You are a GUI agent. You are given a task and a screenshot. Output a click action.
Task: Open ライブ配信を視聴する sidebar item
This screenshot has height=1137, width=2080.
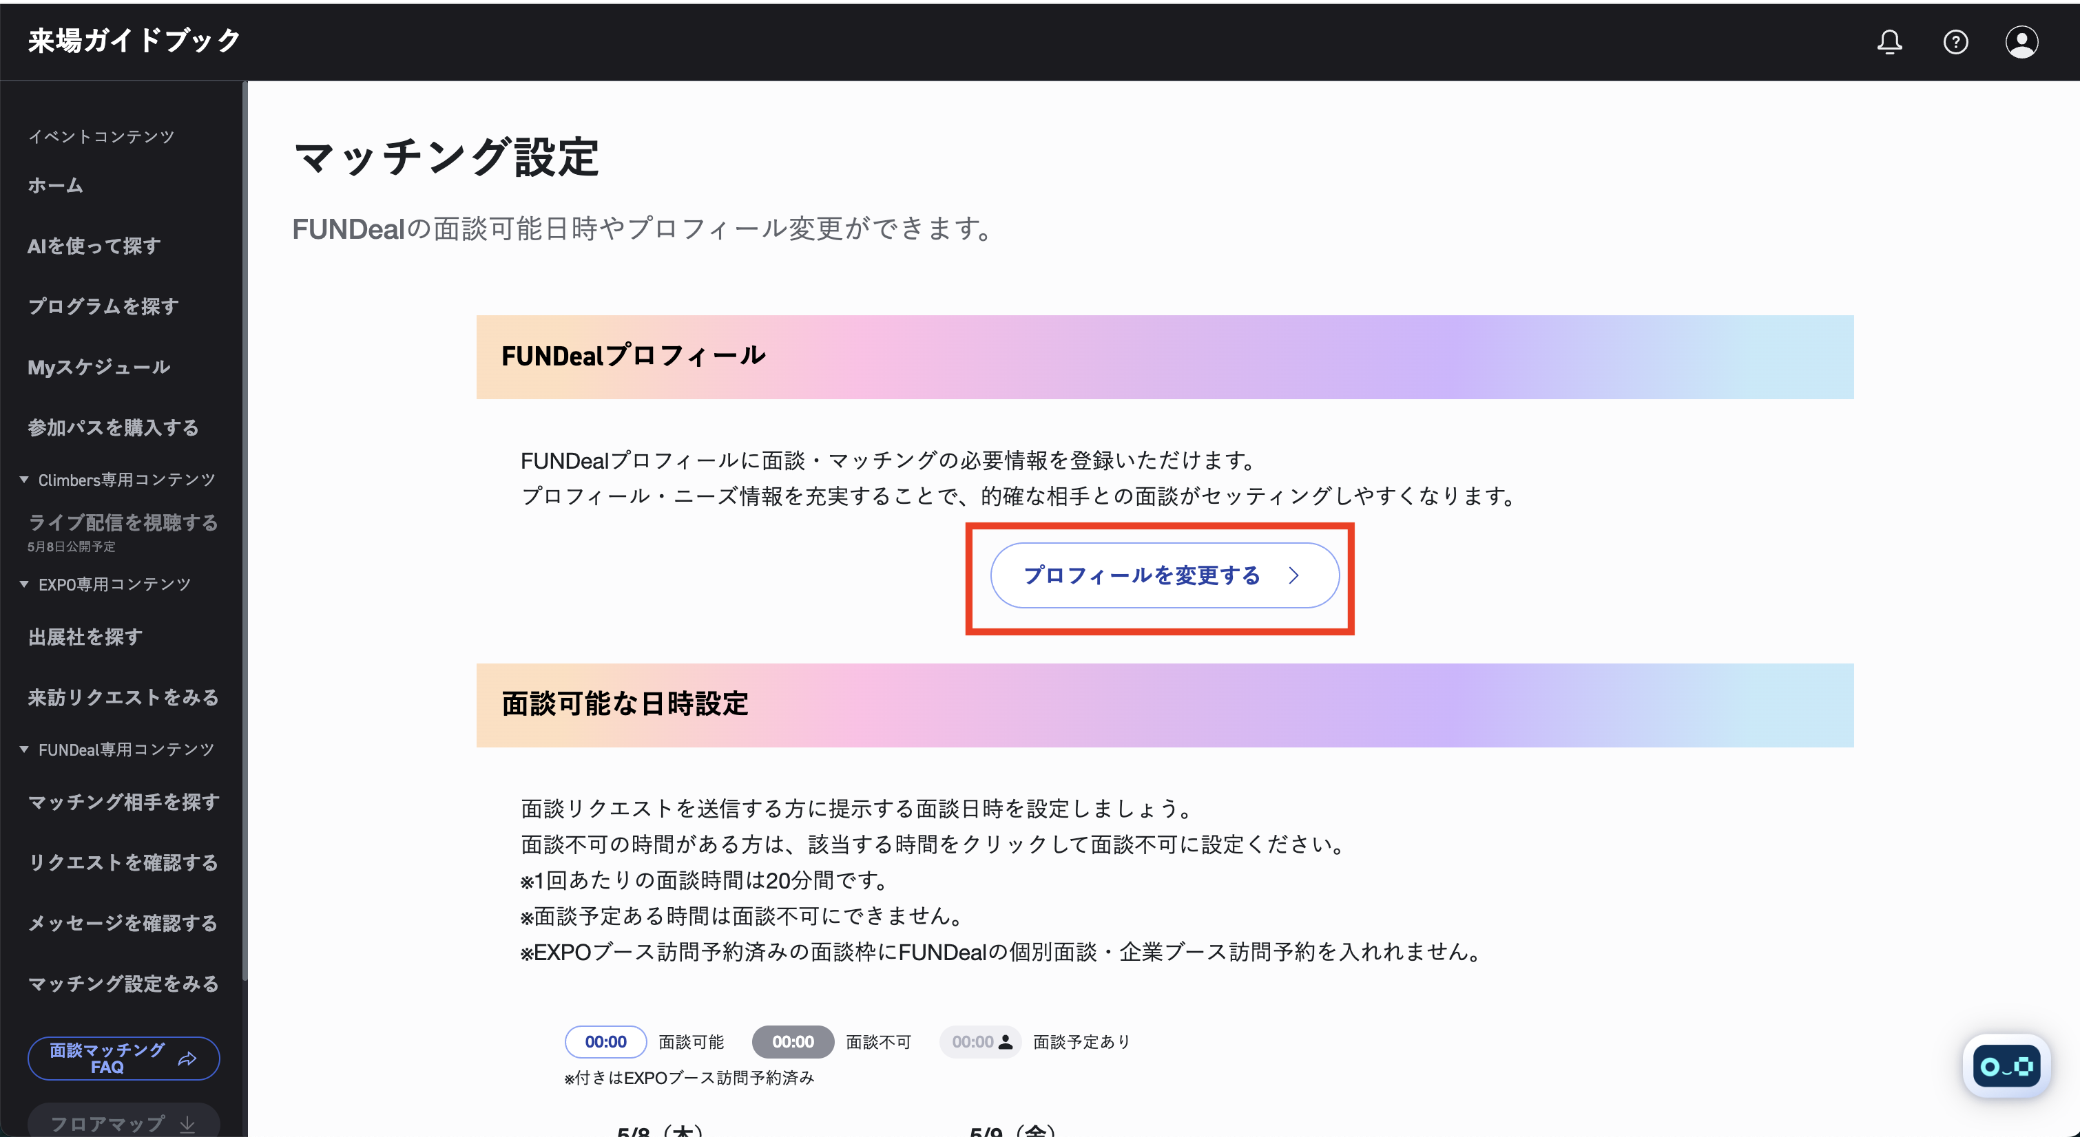tap(123, 523)
